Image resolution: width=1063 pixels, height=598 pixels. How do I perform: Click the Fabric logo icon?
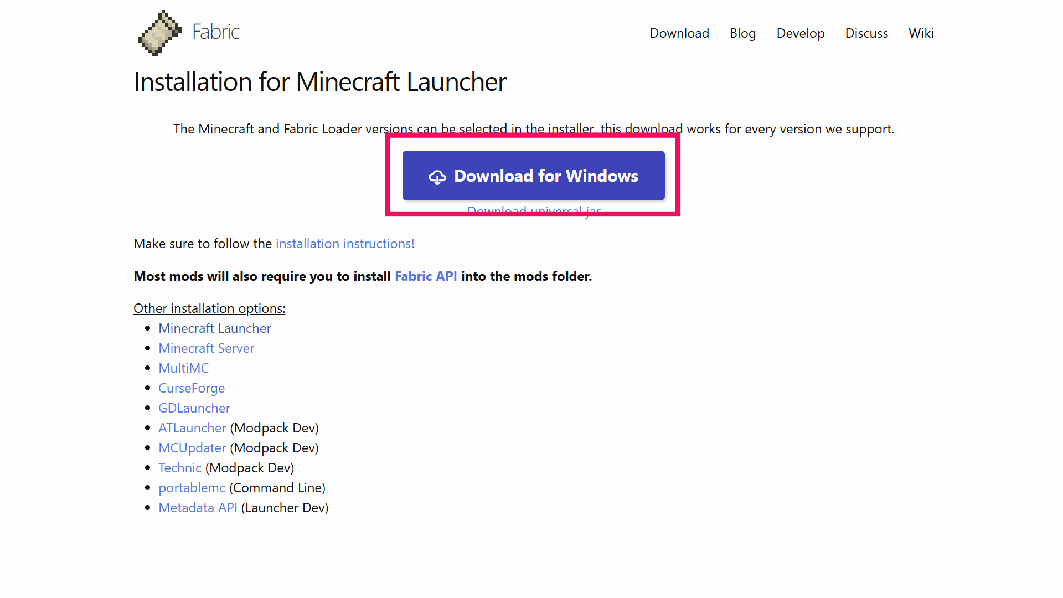pos(159,33)
